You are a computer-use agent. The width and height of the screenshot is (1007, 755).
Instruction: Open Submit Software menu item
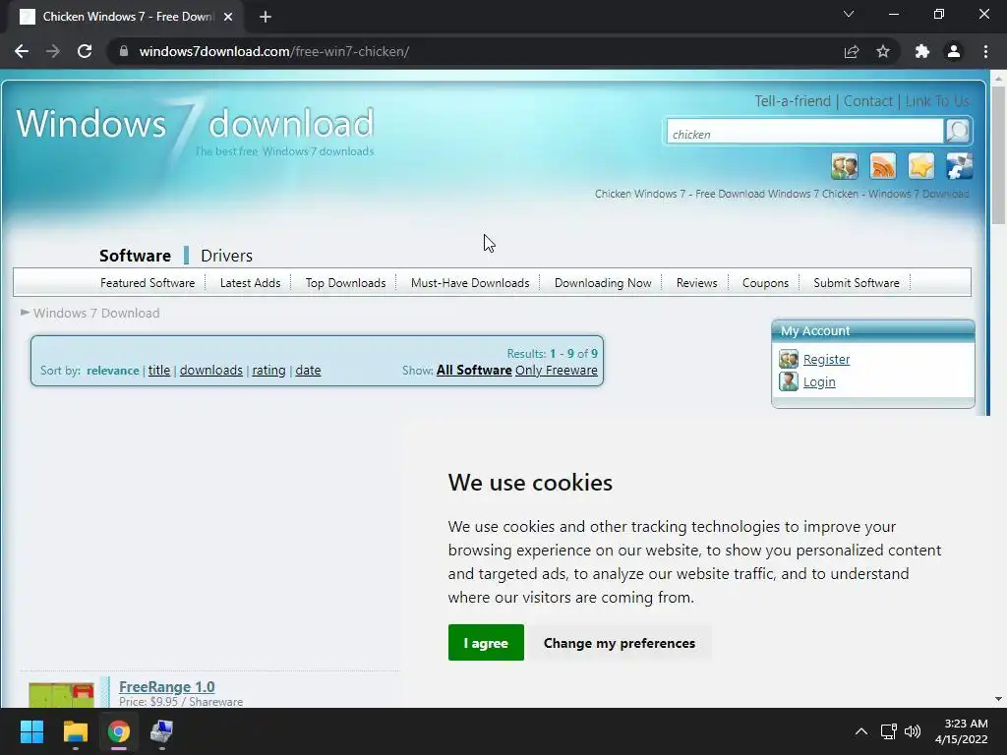(857, 283)
